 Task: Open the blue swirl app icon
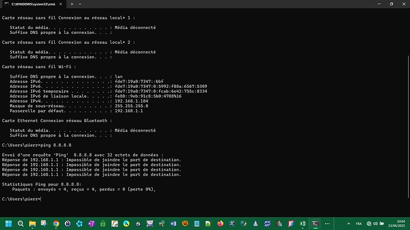79,223
